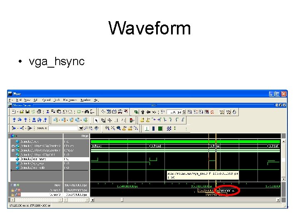This screenshot has width=299, height=224.
Task: Click the red delete icon for Cursor 2
Action: 19,190
